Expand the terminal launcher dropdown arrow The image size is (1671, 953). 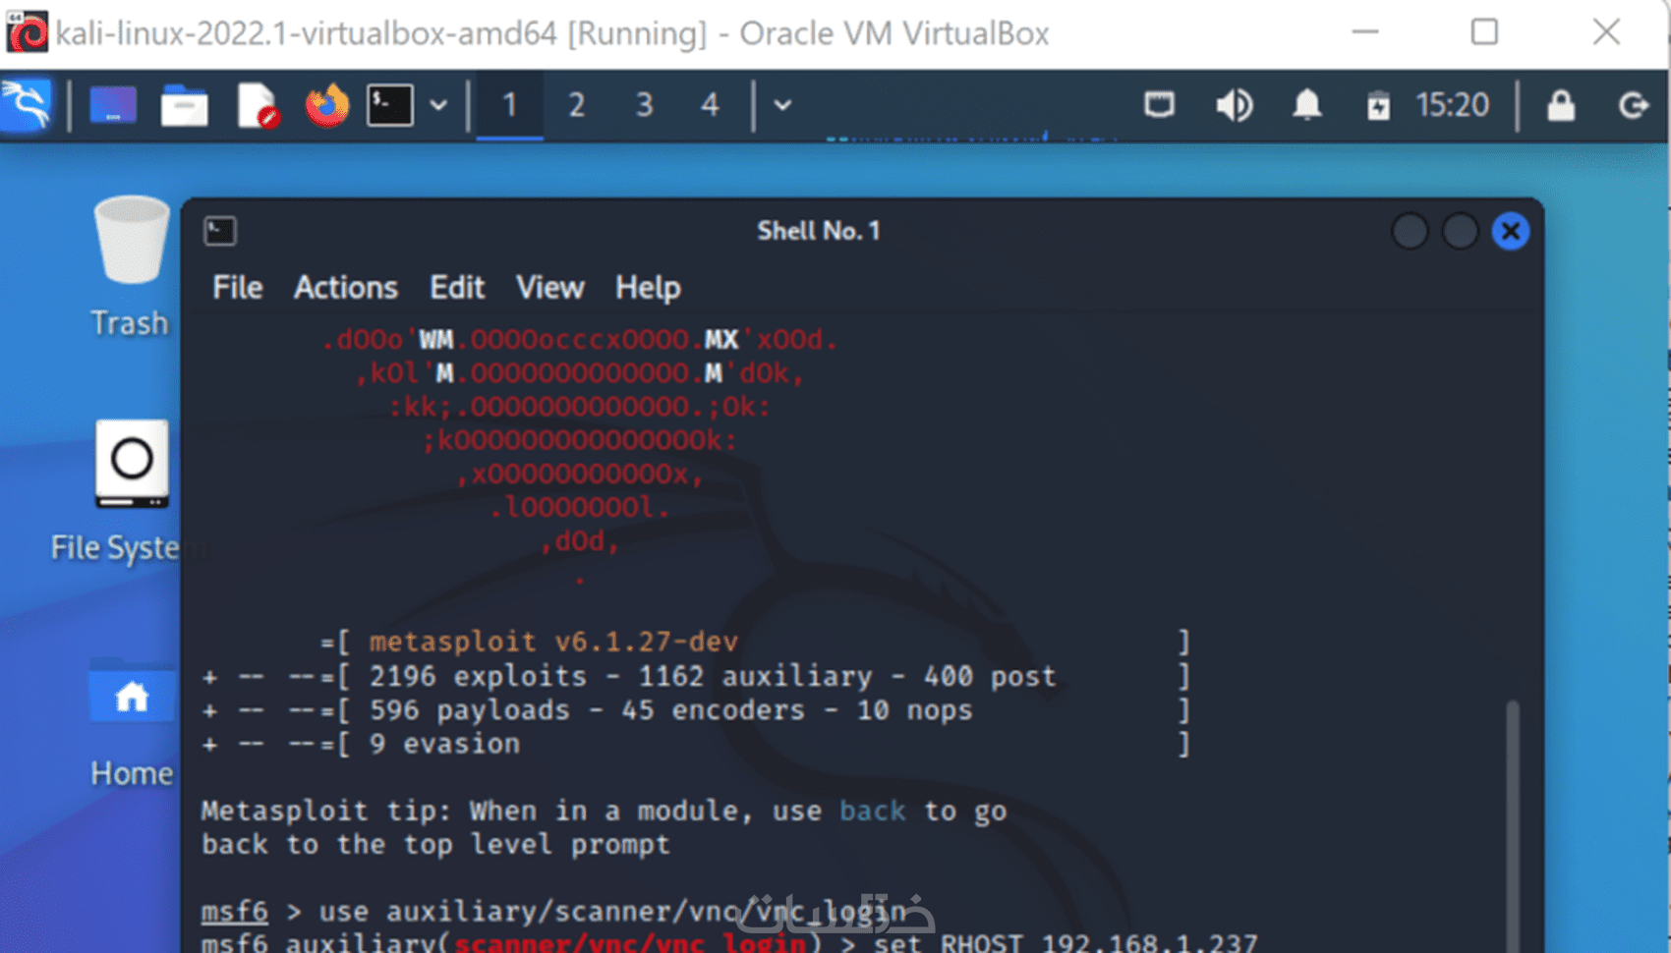click(438, 105)
